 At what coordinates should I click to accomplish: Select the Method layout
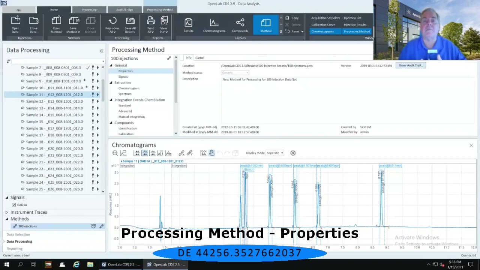(266, 25)
